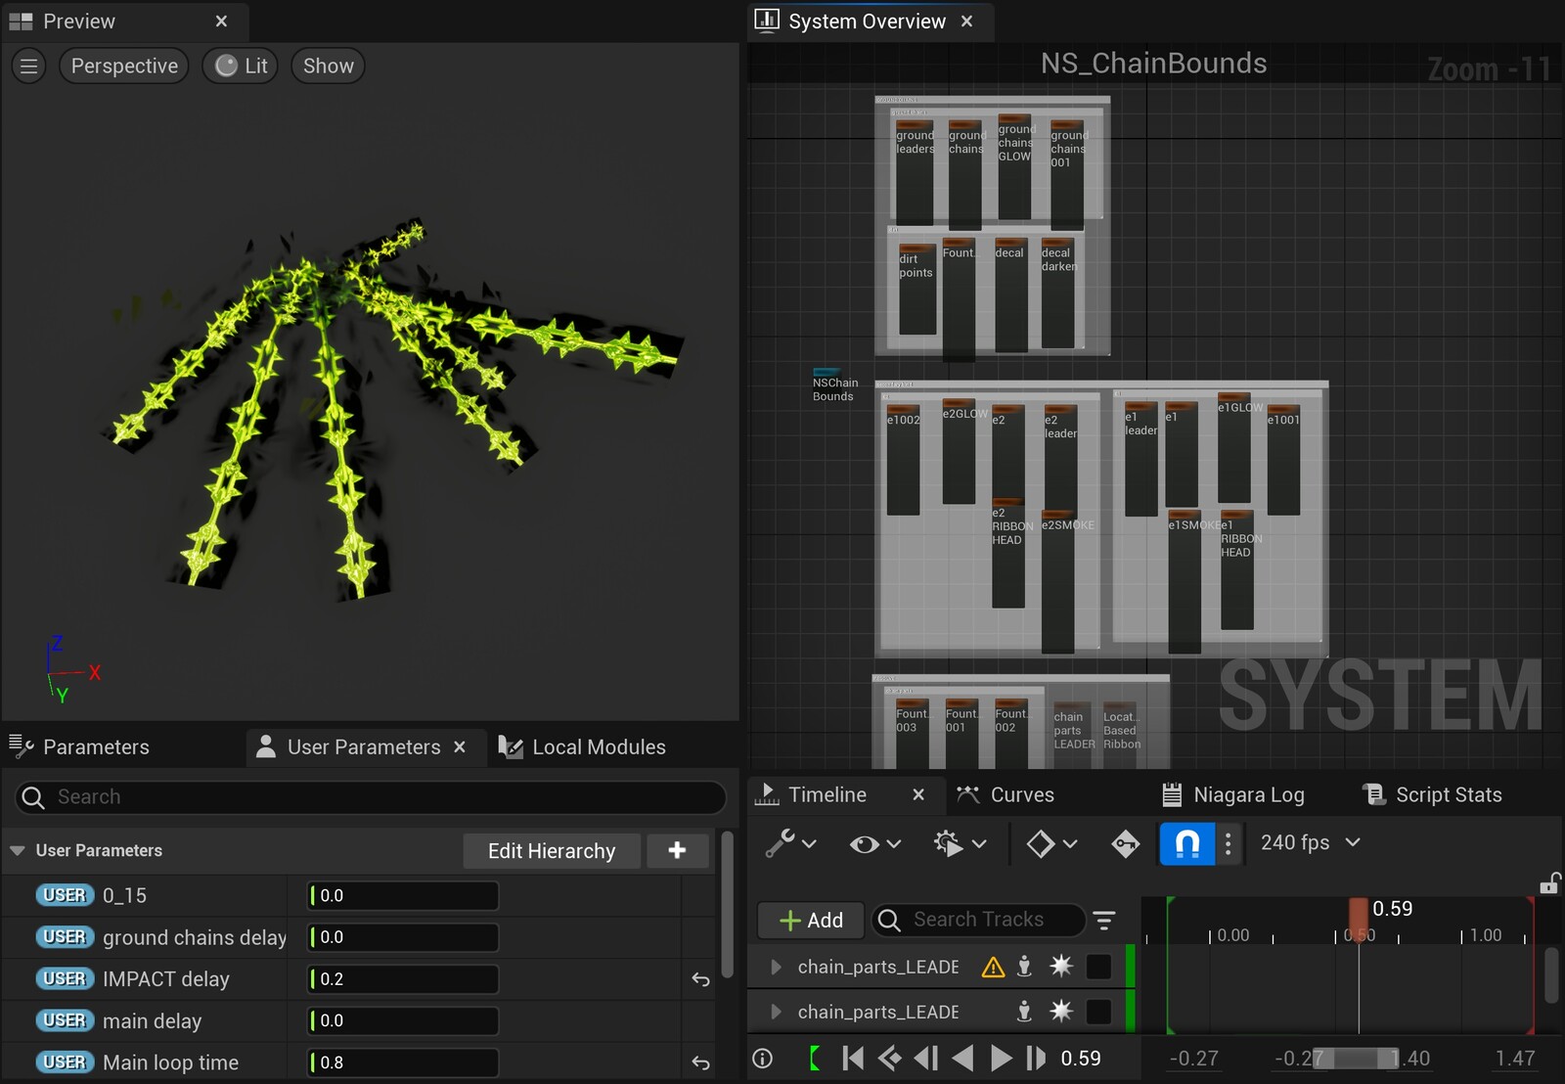
Task: Select the Parameters tab
Action: point(80,747)
